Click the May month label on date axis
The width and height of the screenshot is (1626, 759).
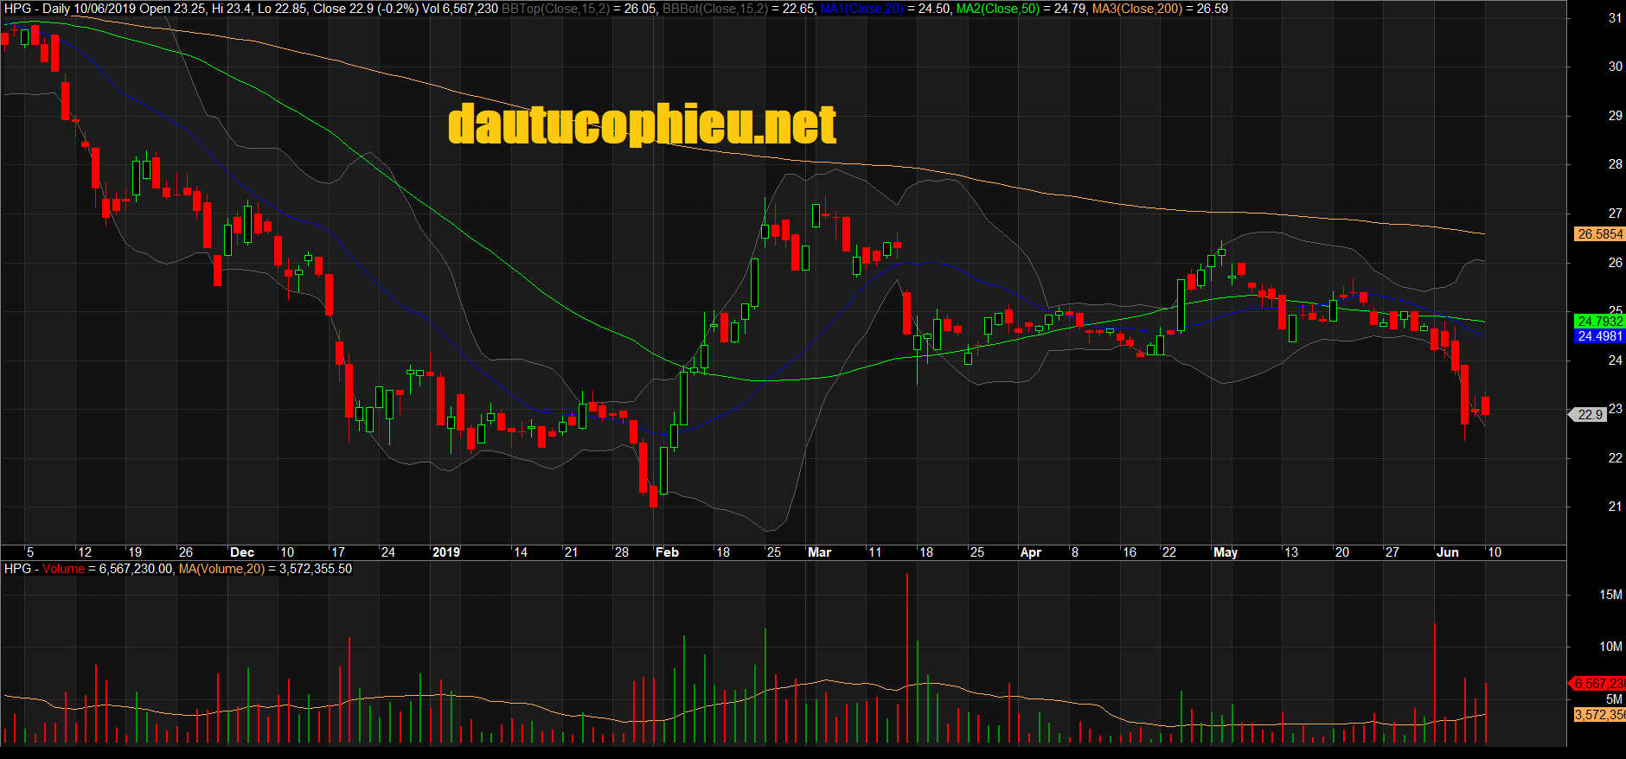point(1226,552)
